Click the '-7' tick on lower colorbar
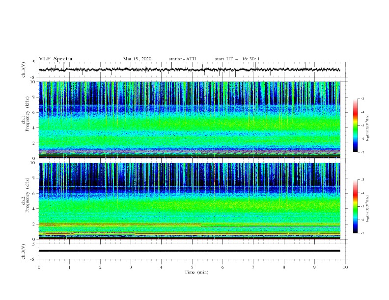389x300 pixels. tap(362, 233)
